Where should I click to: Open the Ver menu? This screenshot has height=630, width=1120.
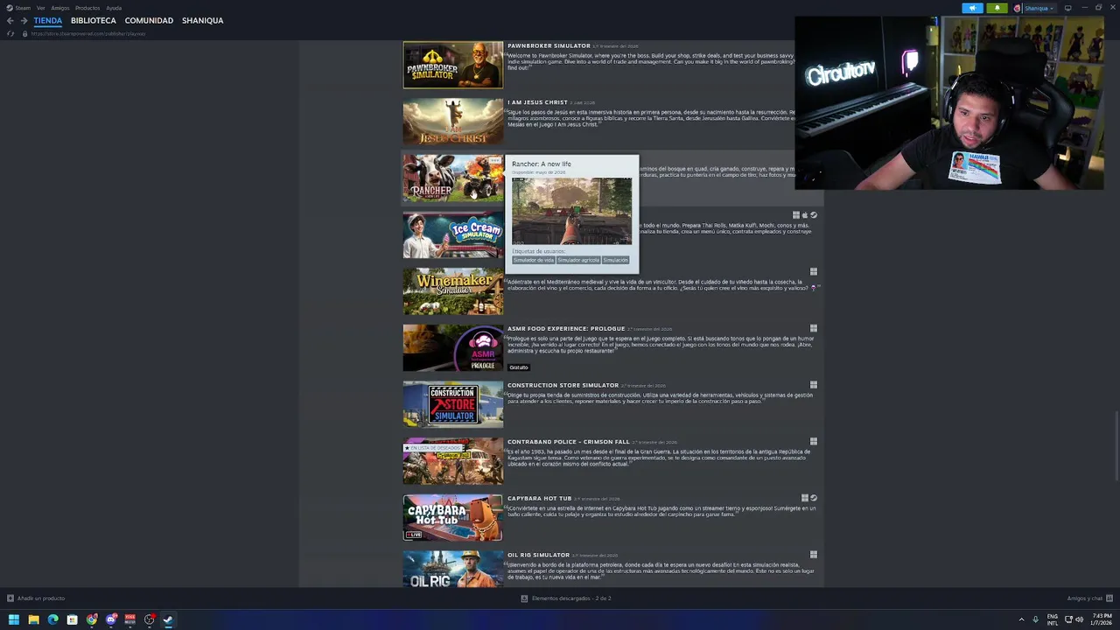point(40,8)
